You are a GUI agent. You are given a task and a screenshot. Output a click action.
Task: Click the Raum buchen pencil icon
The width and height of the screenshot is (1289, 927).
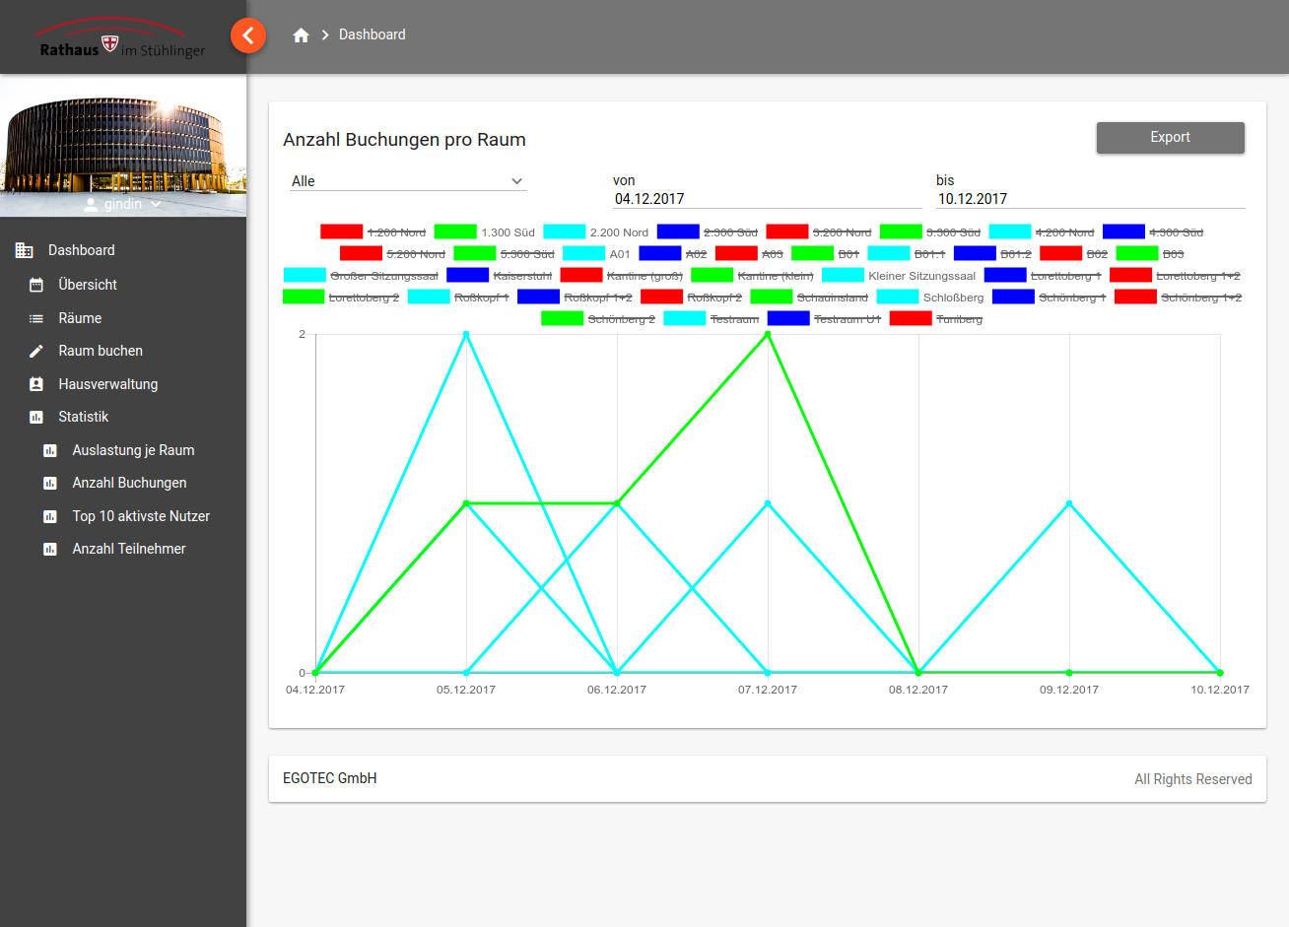pos(36,351)
